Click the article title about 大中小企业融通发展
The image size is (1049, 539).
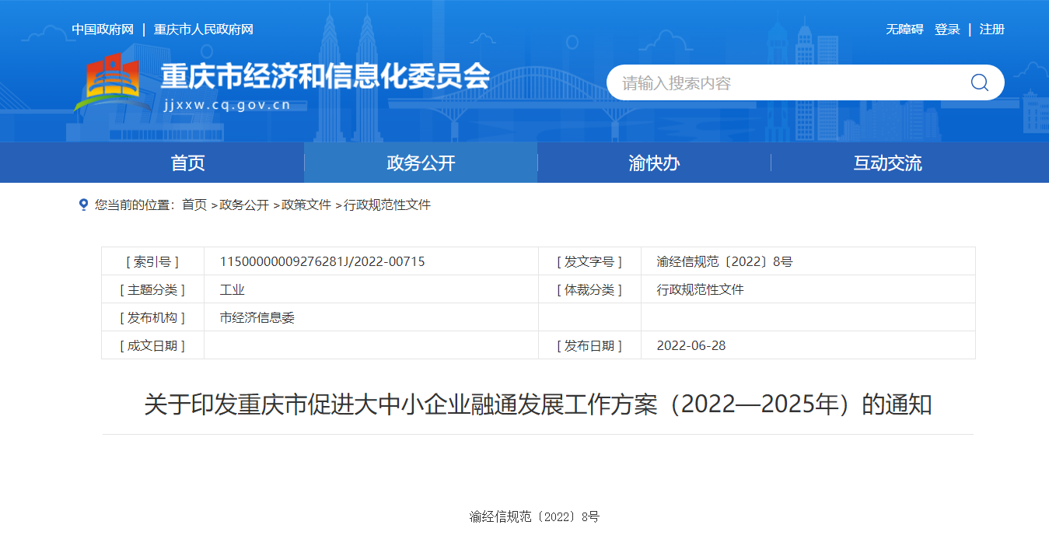point(537,405)
